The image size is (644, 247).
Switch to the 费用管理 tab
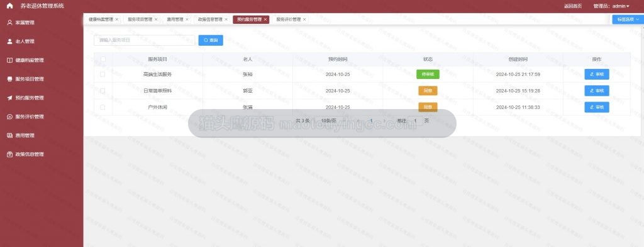point(175,19)
